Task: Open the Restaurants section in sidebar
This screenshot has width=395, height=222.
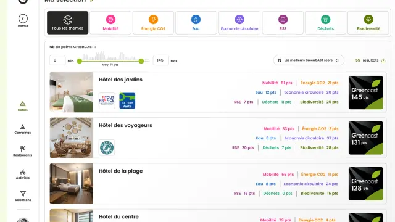Action: (x=23, y=151)
